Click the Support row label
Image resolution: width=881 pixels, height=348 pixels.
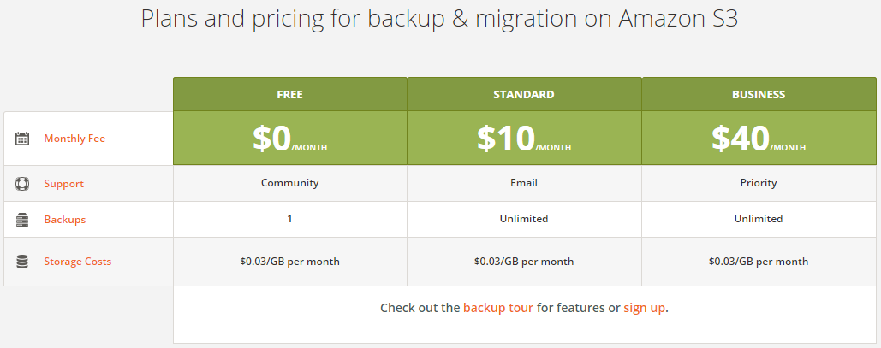[x=64, y=184]
